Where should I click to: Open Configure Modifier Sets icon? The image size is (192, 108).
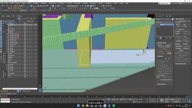(170, 38)
